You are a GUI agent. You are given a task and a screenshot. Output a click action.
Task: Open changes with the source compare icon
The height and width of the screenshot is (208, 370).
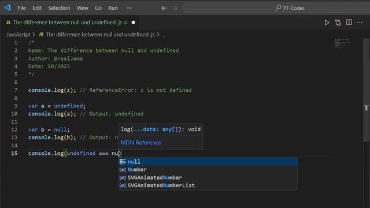tap(338, 23)
